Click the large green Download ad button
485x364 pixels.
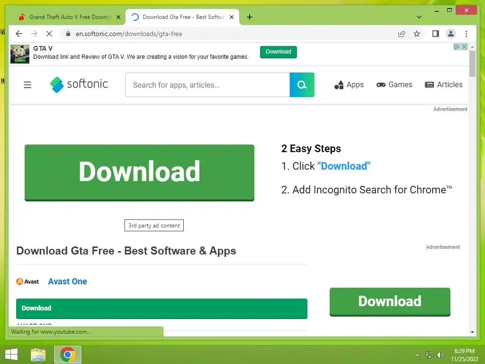click(140, 173)
